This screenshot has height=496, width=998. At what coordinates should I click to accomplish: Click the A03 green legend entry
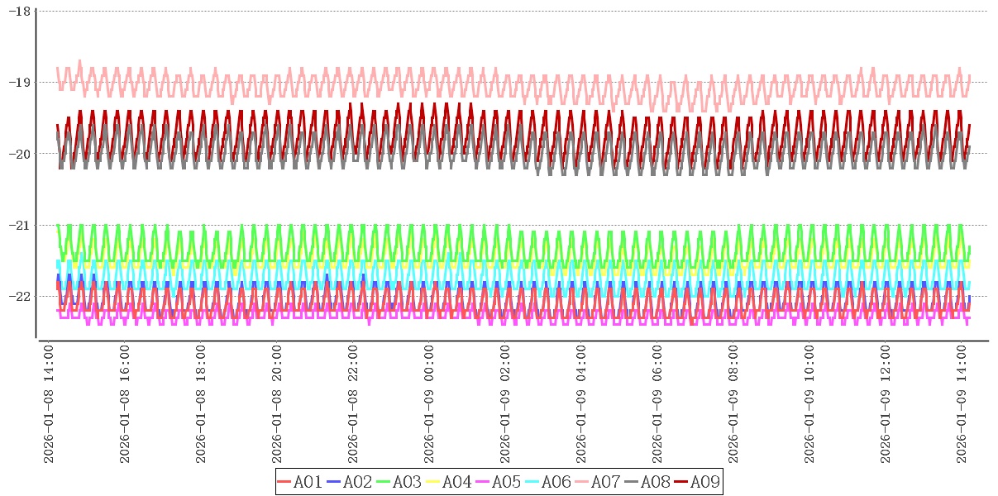point(399,482)
